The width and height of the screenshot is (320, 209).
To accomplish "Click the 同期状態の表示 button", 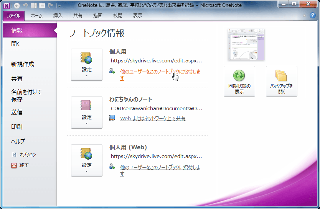I will 239,81.
